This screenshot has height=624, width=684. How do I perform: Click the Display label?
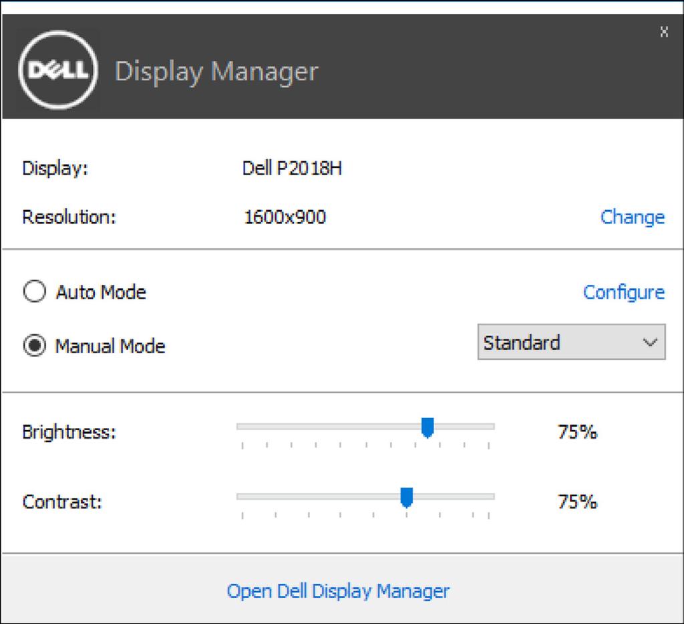[55, 168]
